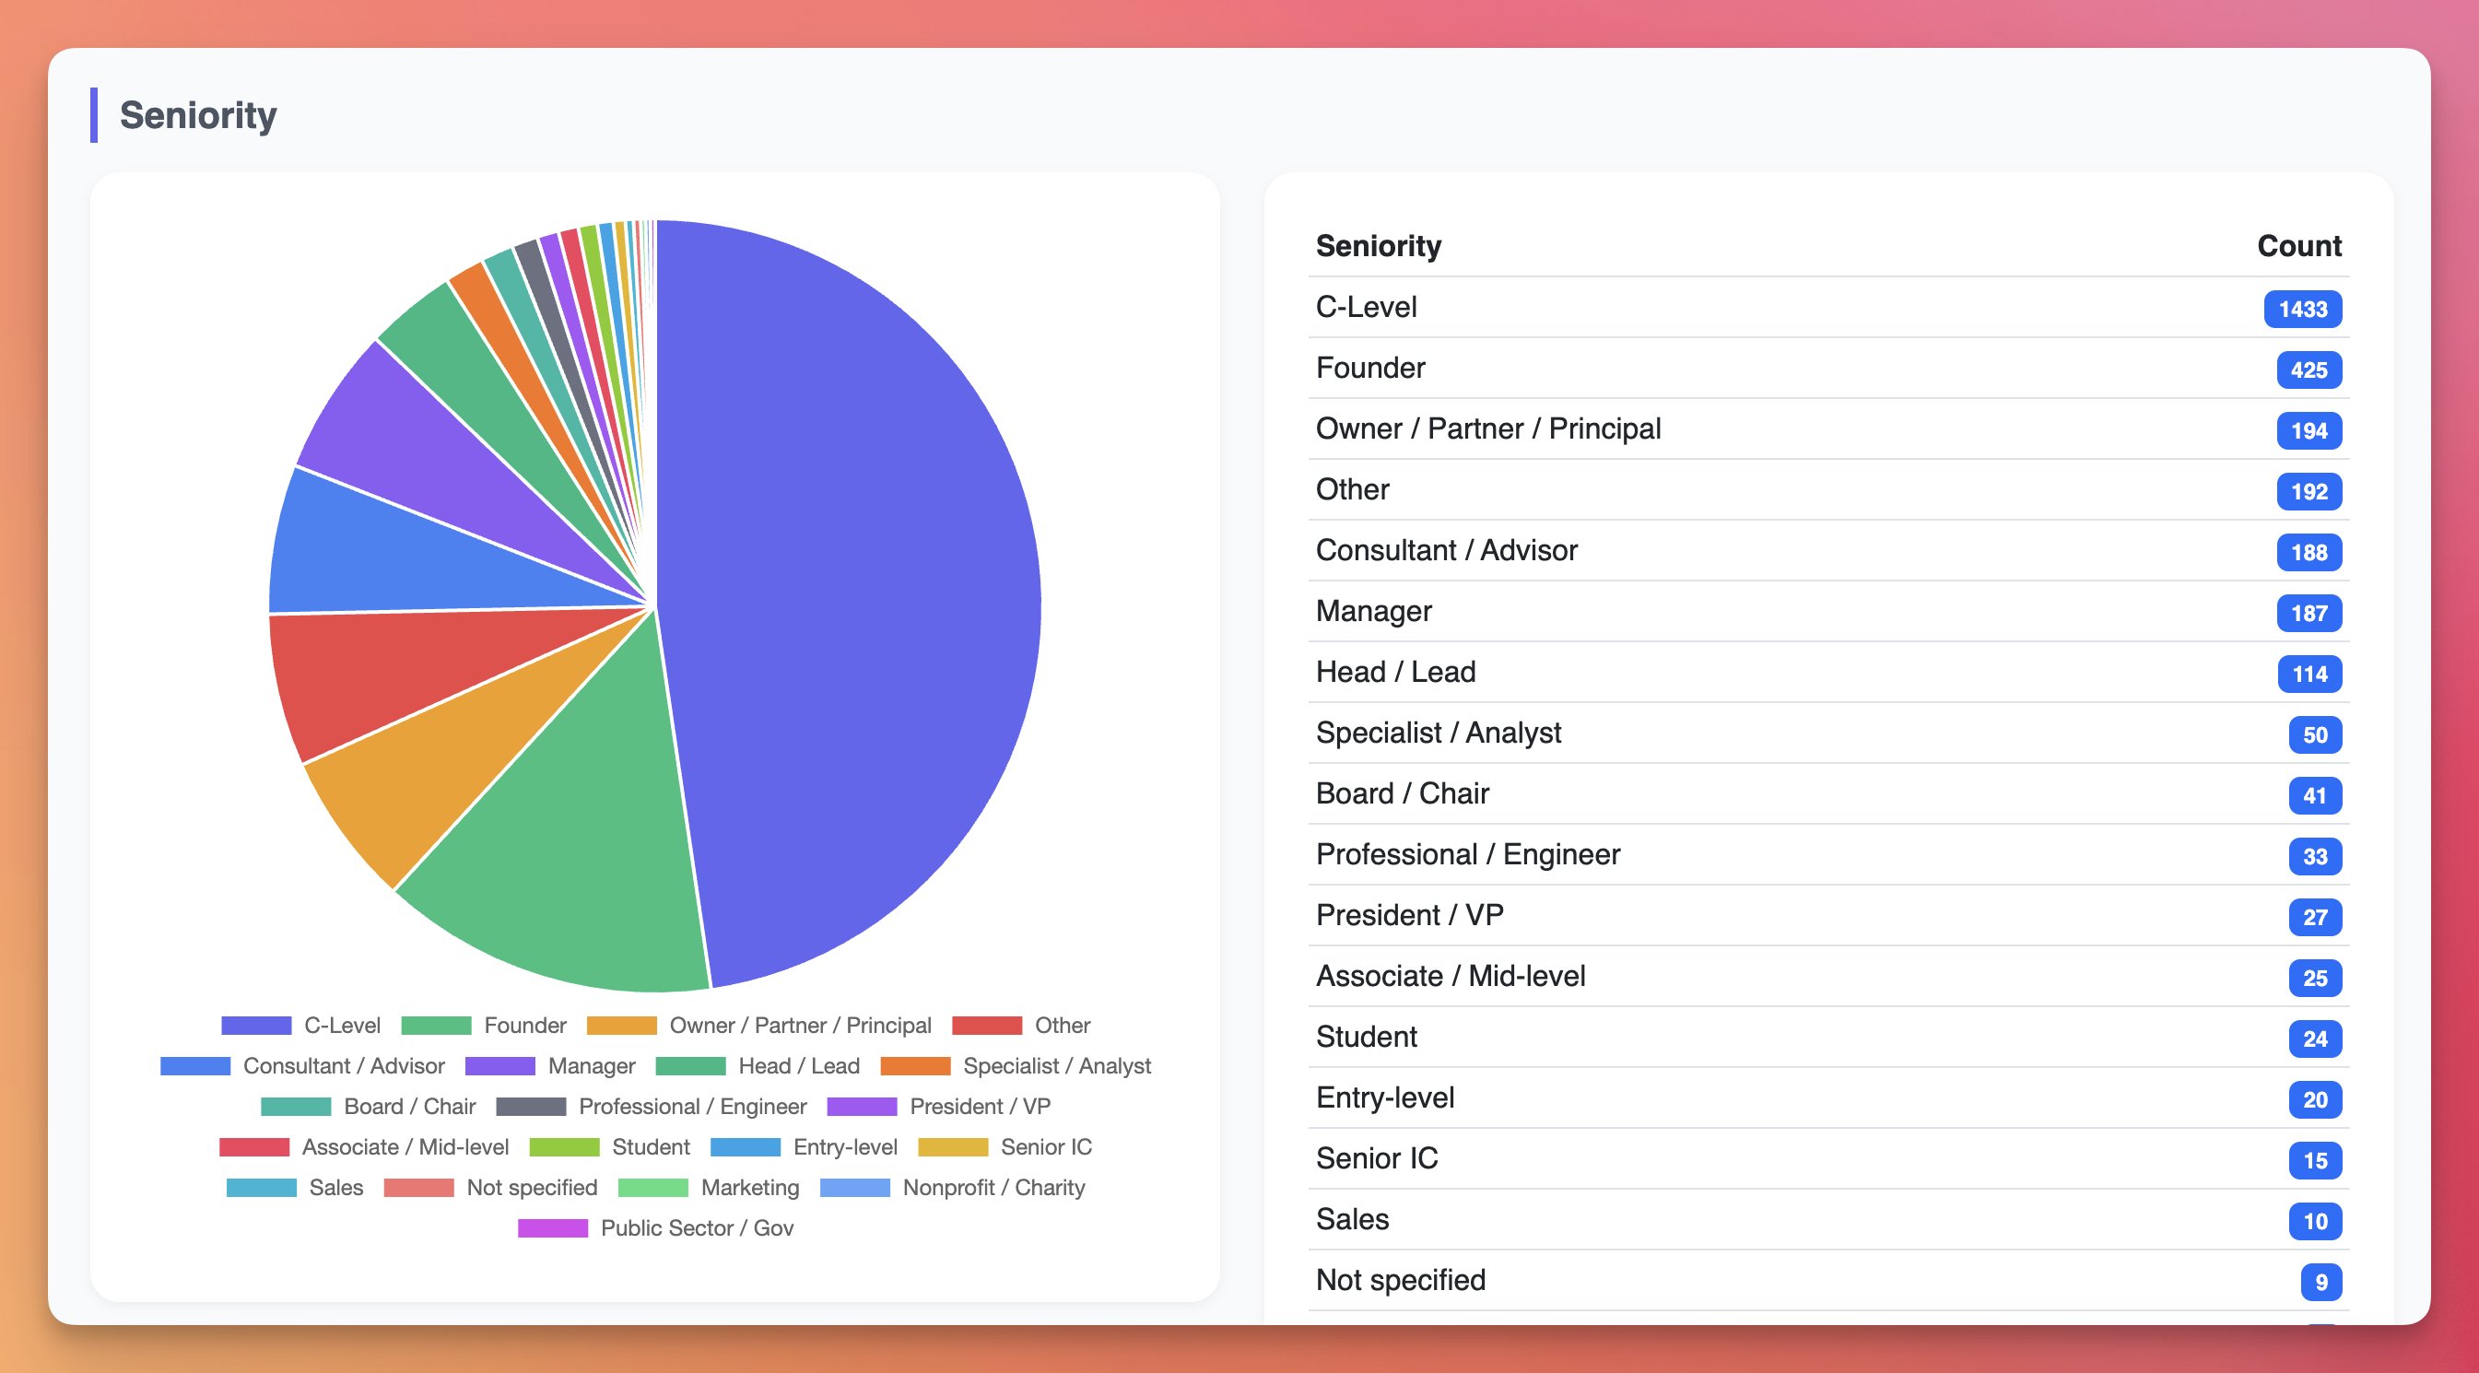
Task: Click the Count column header
Action: point(2298,245)
